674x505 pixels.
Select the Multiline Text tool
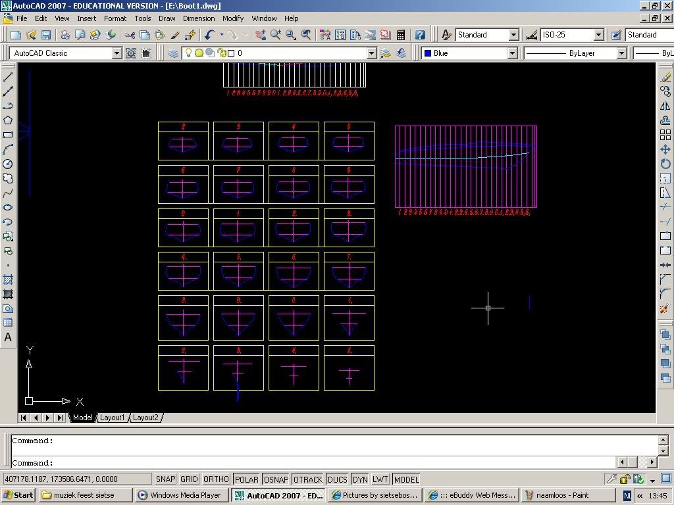tap(8, 337)
